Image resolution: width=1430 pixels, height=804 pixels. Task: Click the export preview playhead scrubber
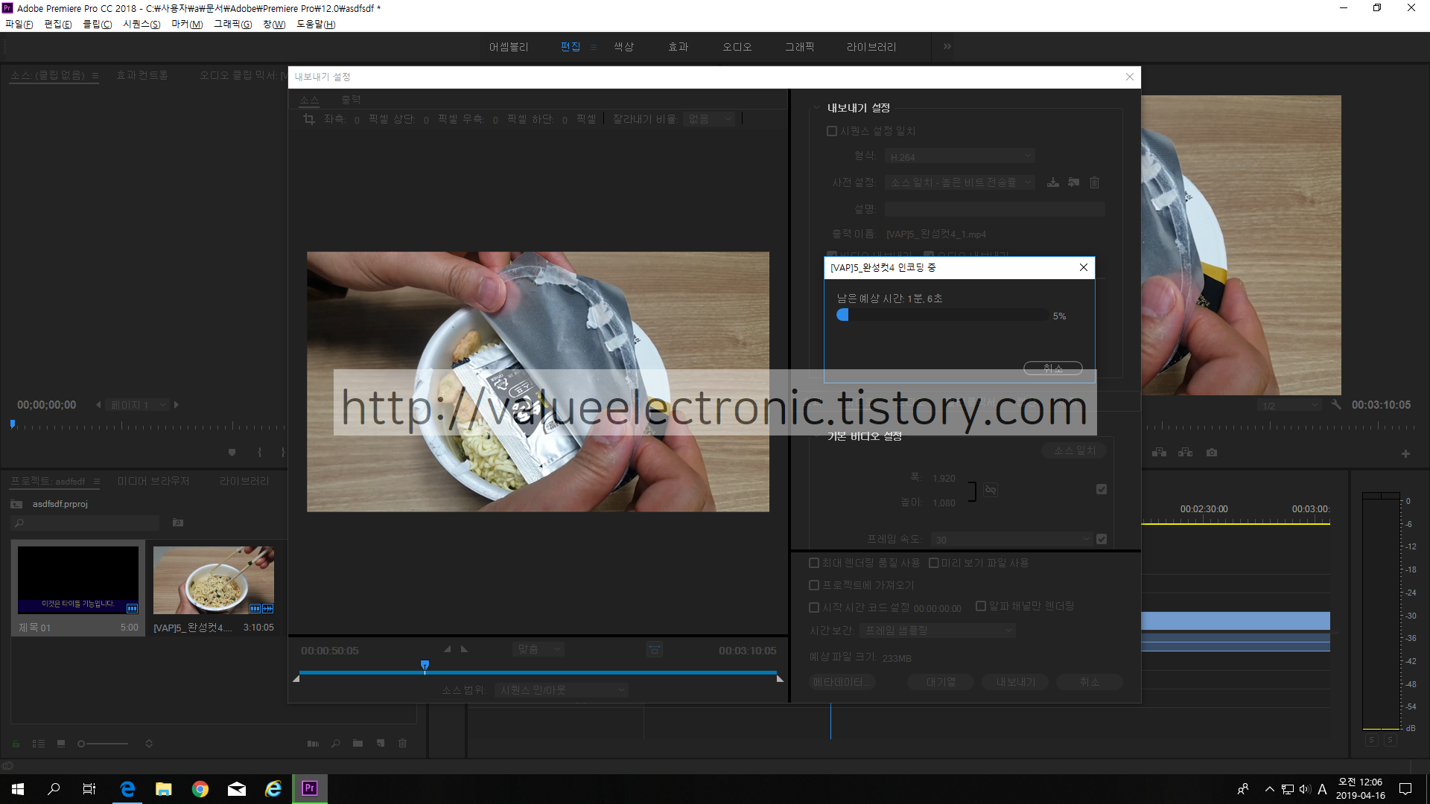425,665
